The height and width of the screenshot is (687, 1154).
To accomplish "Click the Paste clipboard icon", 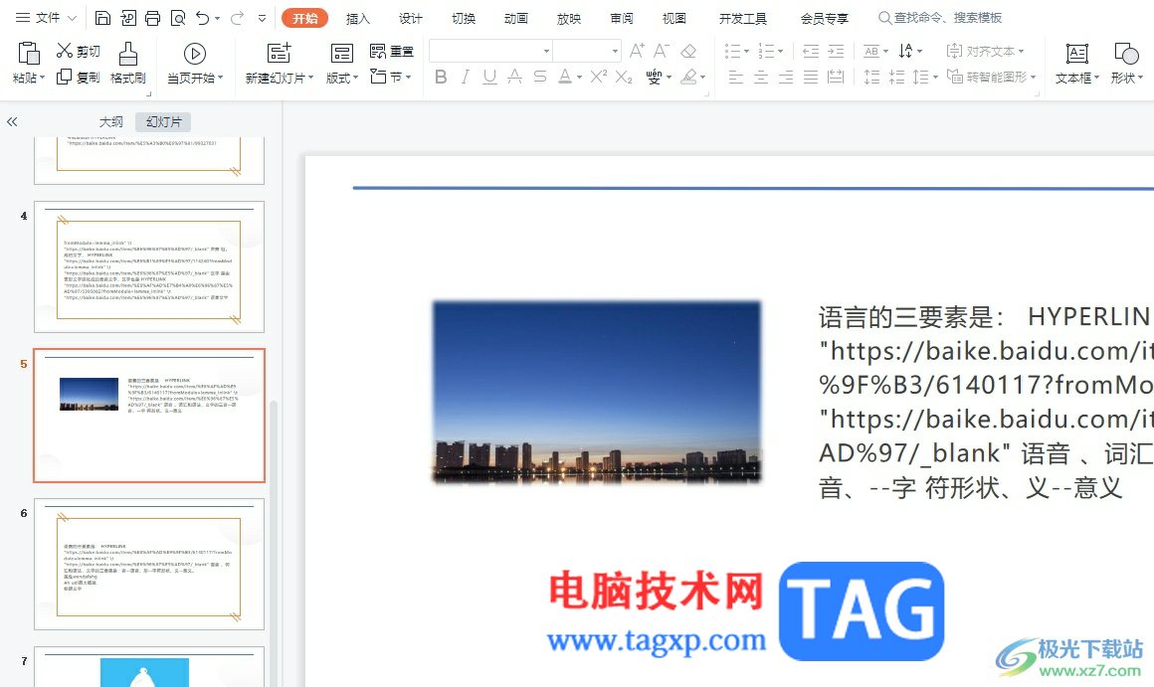I will [x=29, y=54].
